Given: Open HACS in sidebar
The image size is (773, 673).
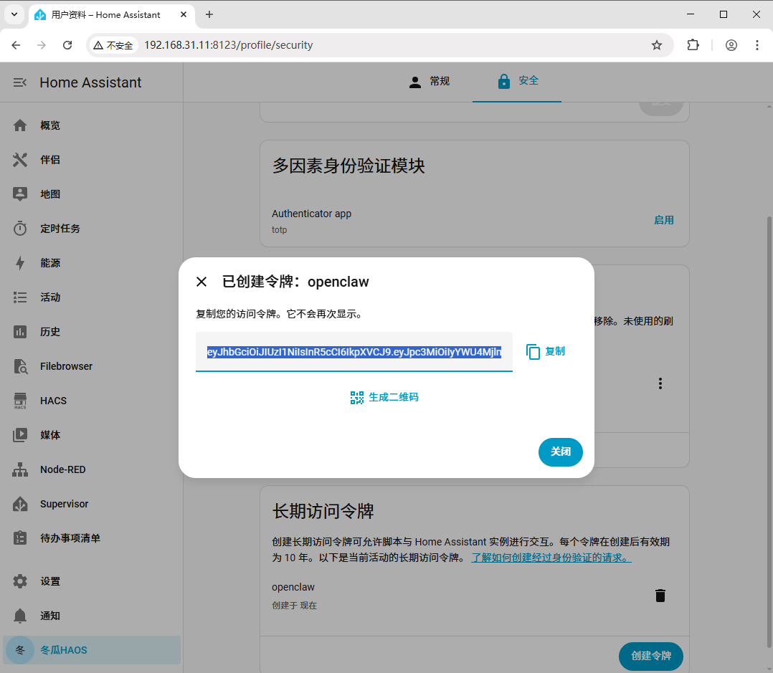Looking at the screenshot, I should point(92,401).
